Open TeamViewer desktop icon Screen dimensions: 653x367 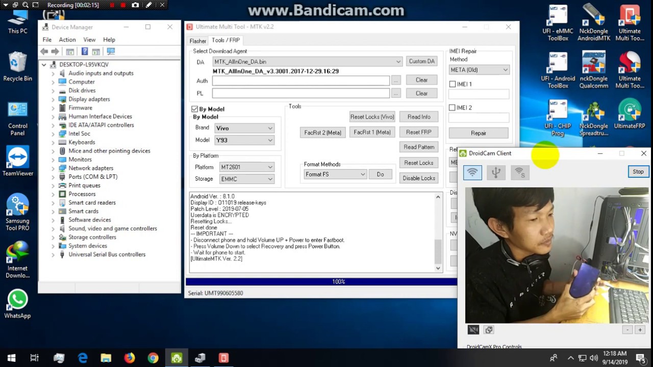click(x=18, y=161)
